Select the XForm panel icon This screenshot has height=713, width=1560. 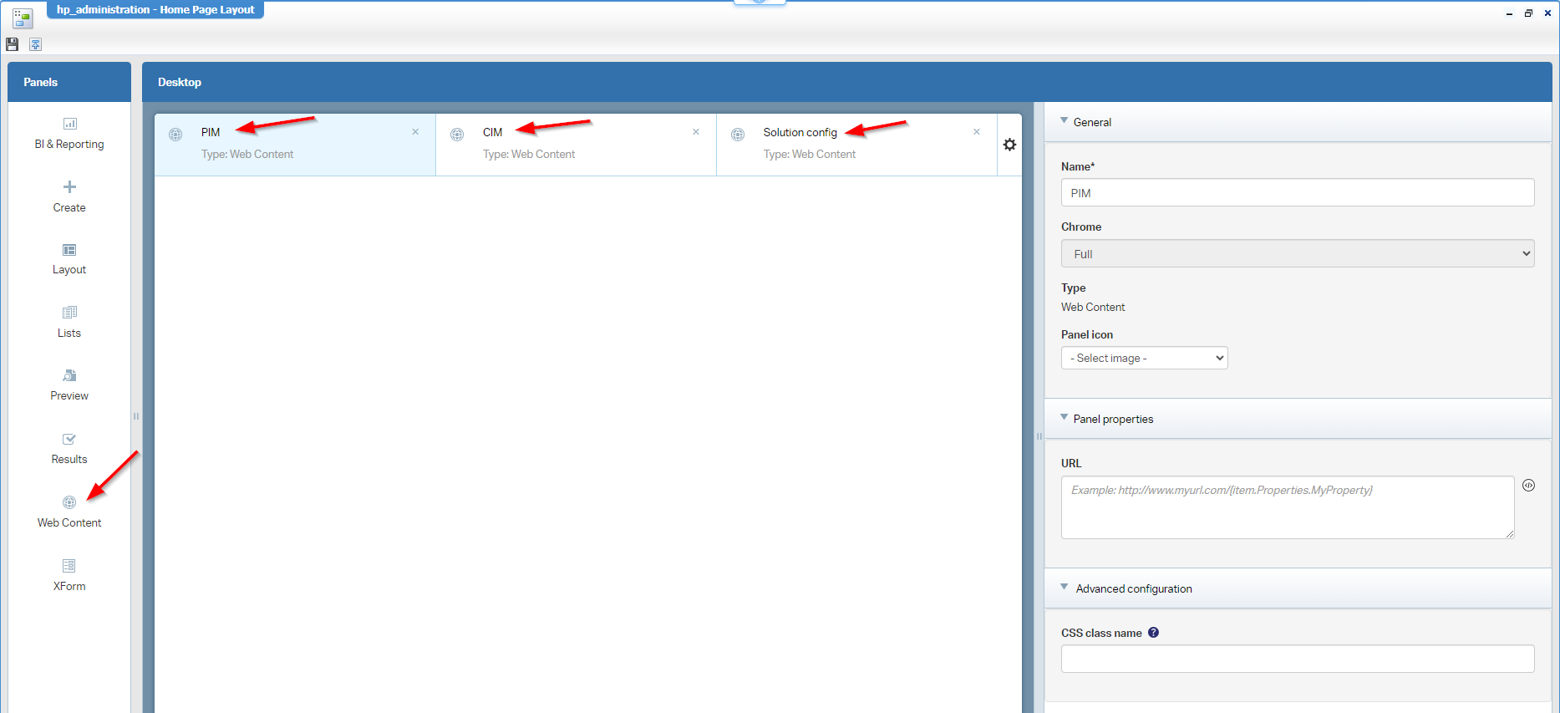point(69,566)
